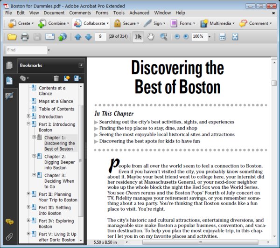The width and height of the screenshot is (280, 248).
Task: Activate the Select tool cursor button
Action: point(138,37)
